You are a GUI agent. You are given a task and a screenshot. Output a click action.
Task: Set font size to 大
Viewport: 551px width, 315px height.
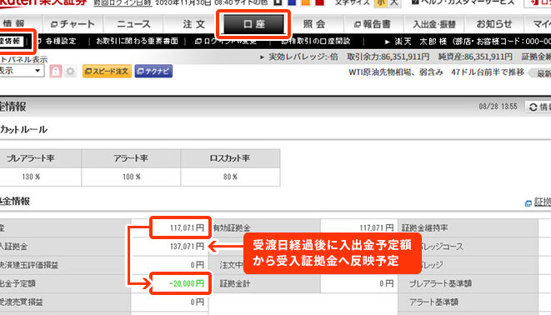394,2
